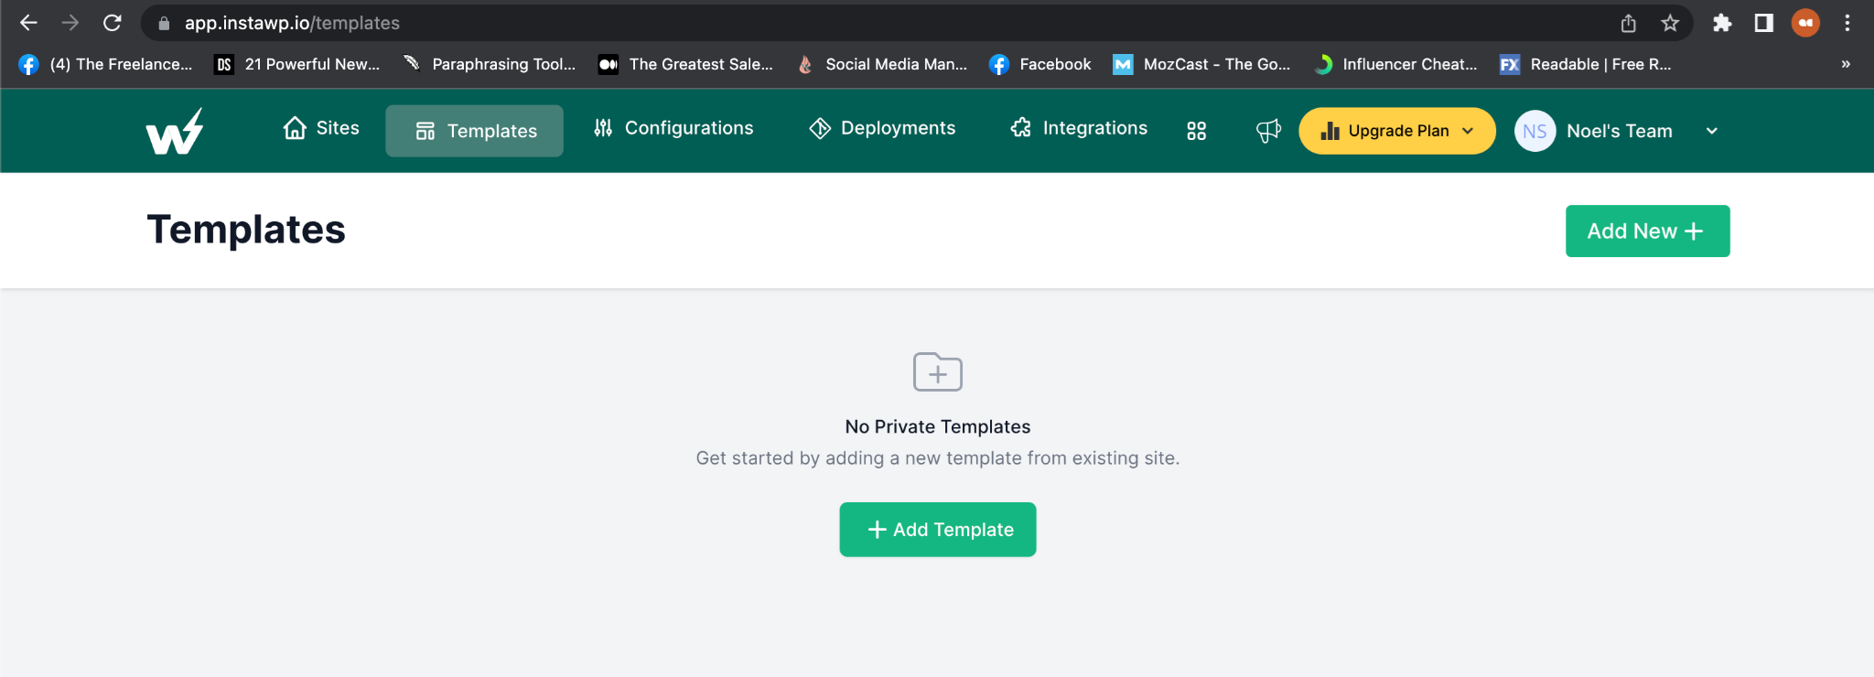Open the Sites menu item
This screenshot has width=1874, height=677.
coord(321,129)
